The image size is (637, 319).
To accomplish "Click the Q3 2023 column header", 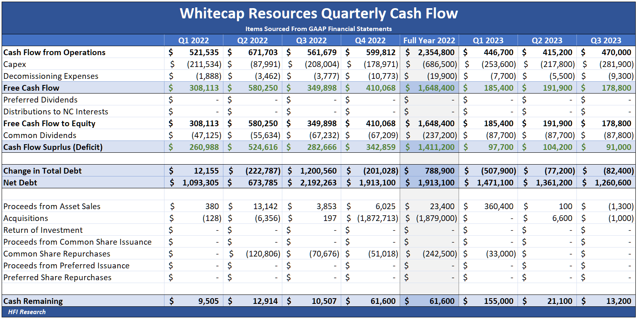I will (606, 40).
